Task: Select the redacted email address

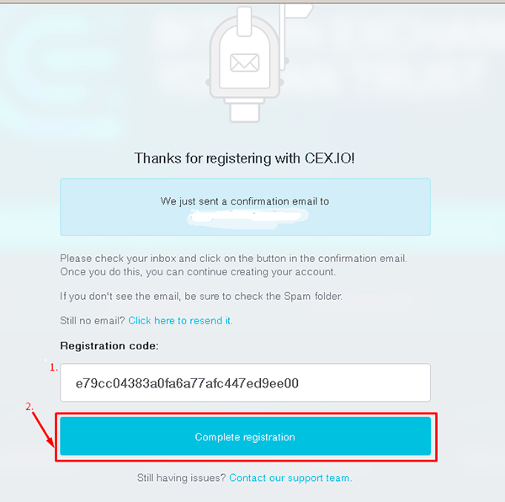Action: pyautogui.click(x=247, y=216)
